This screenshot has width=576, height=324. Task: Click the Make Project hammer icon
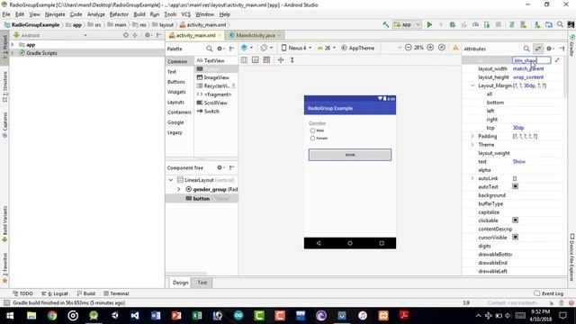[386, 24]
